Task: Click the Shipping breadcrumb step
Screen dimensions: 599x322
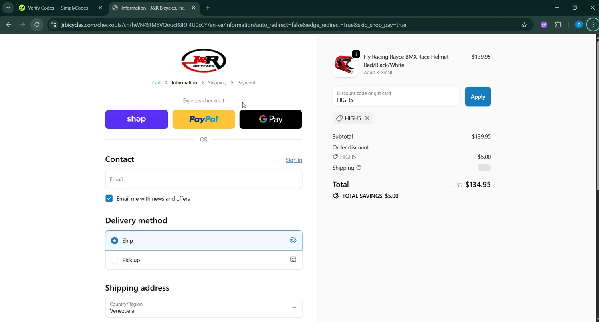Action: tap(217, 83)
